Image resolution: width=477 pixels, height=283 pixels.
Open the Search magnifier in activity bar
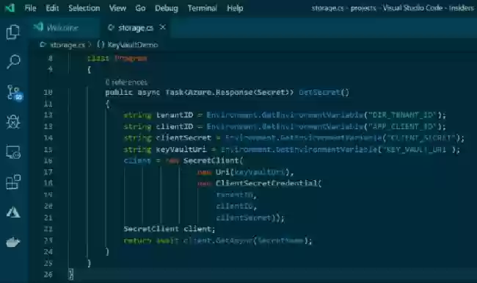pyautogui.click(x=13, y=62)
